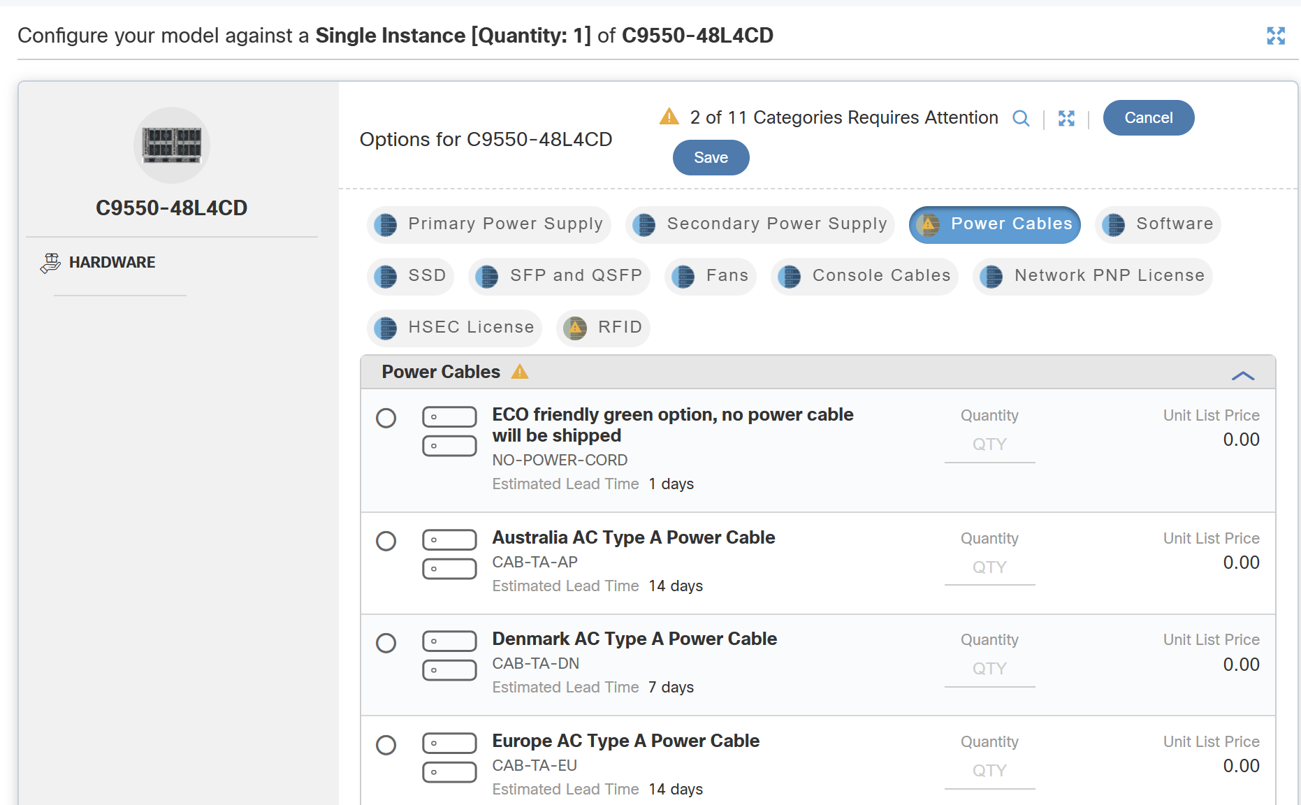Click the QTY field for NO-POWER-CORD
Image resolution: width=1301 pixels, height=805 pixels.
[x=989, y=445]
